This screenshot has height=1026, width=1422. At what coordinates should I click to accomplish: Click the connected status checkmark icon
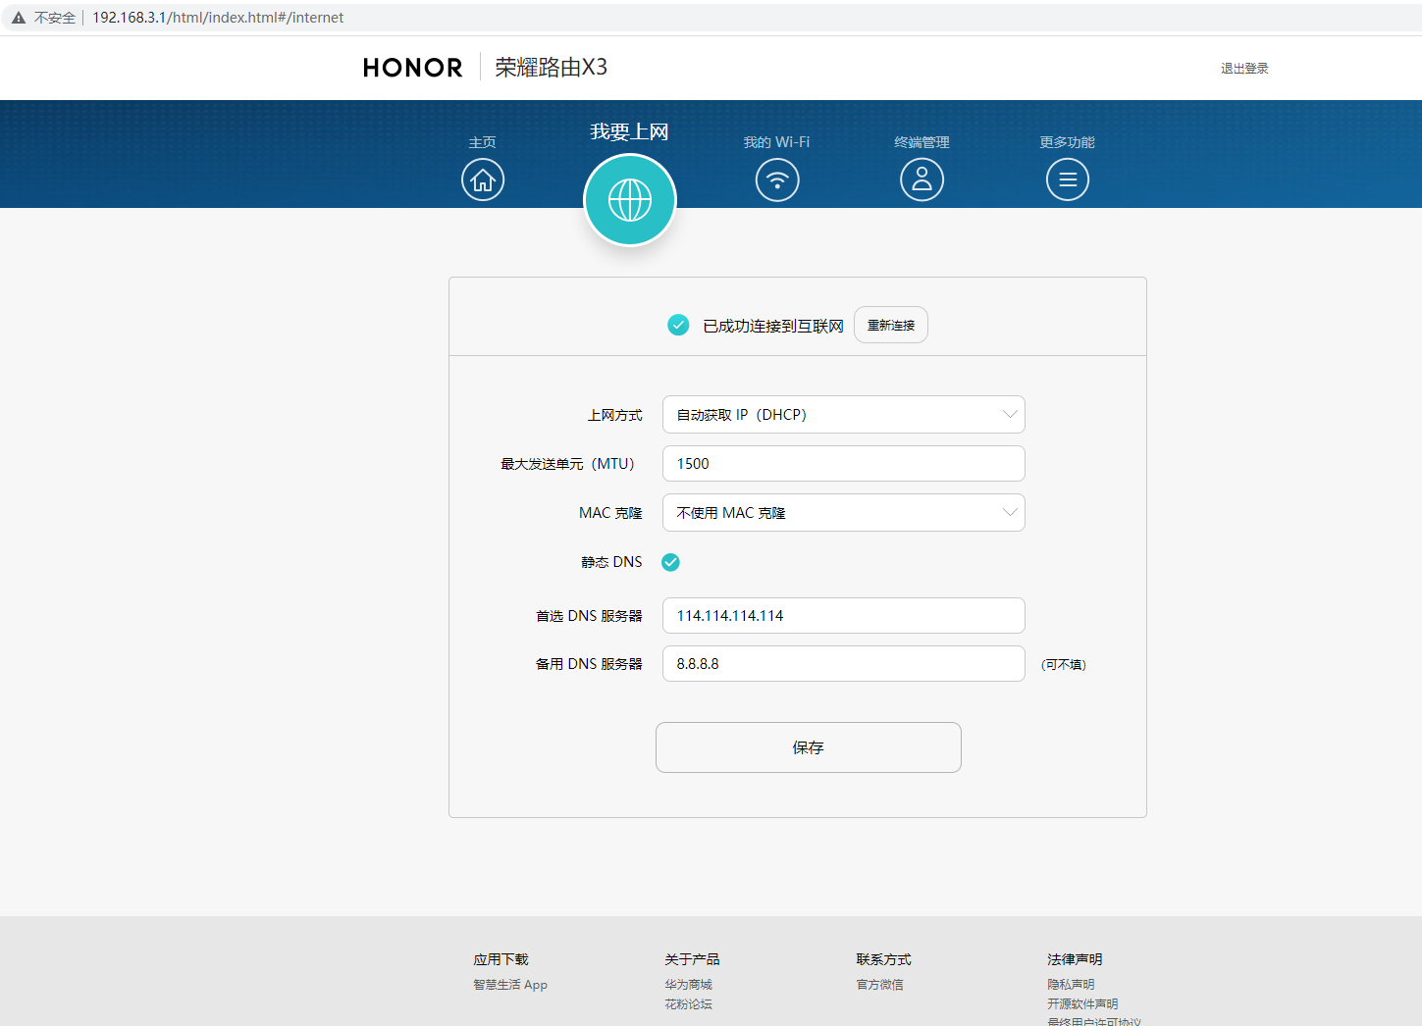(x=678, y=325)
